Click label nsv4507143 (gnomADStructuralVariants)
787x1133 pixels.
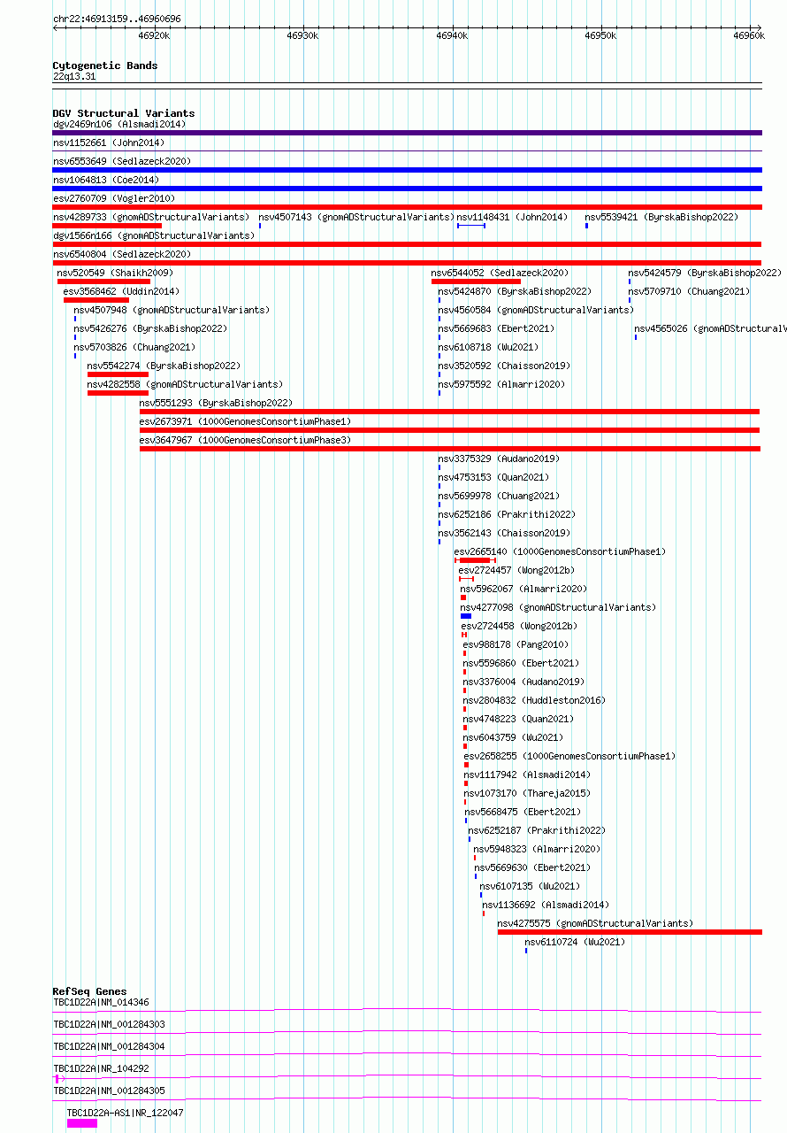pos(356,217)
